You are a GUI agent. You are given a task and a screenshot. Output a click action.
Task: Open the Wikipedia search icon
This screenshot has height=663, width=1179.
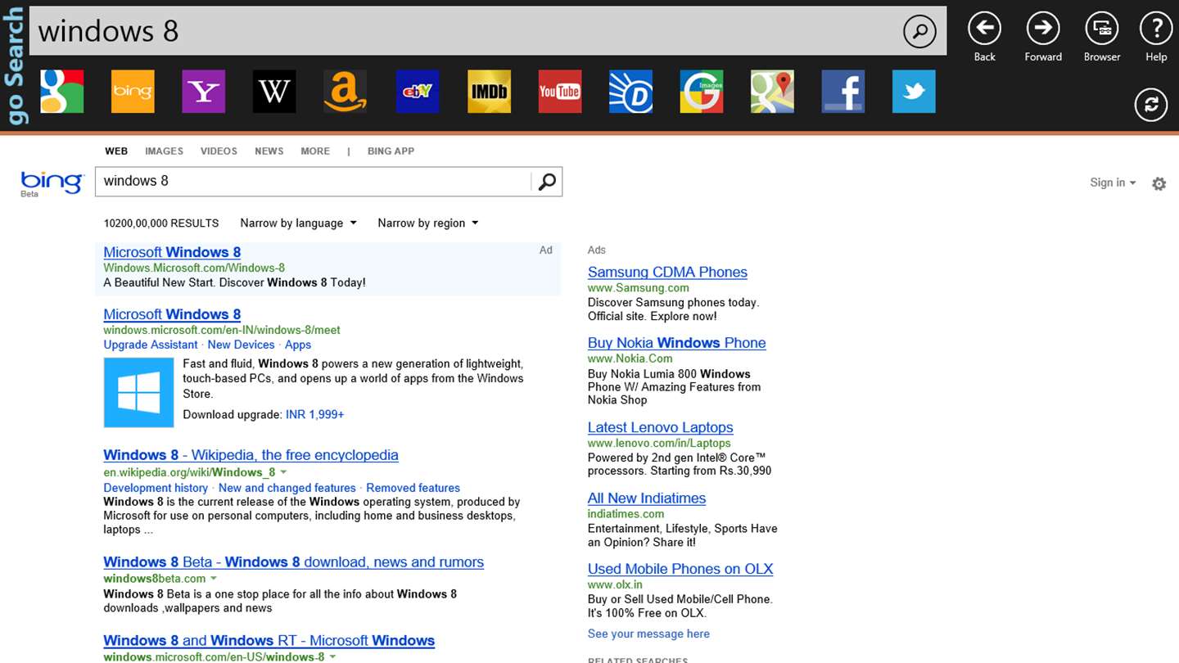tap(274, 92)
